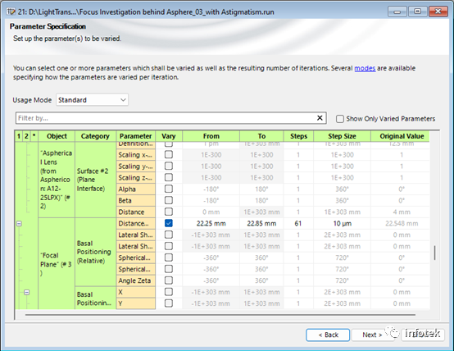Open the Usage Mode dropdown
Screen dimensions: 454x351
[92, 100]
